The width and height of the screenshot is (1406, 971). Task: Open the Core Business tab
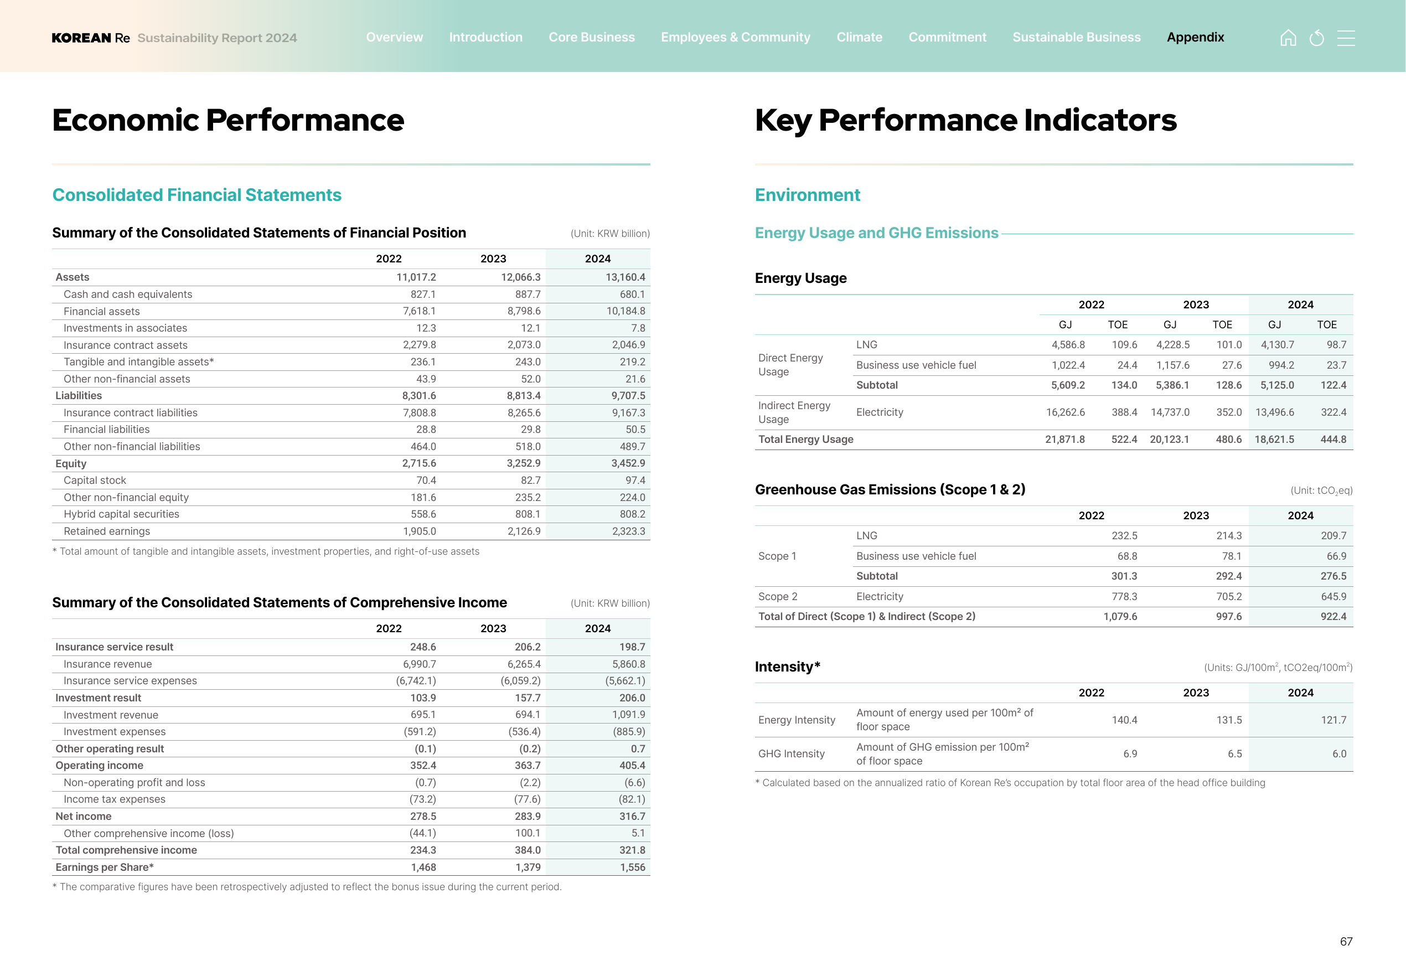[591, 37]
